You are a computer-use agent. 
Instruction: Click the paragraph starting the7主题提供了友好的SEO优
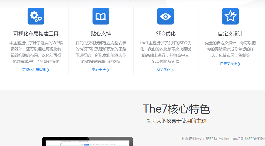pos(166,52)
